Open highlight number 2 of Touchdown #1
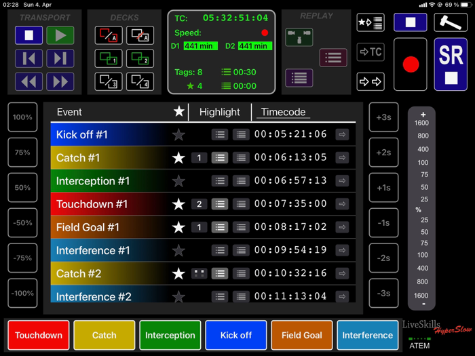The width and height of the screenshot is (475, 356). tap(199, 204)
